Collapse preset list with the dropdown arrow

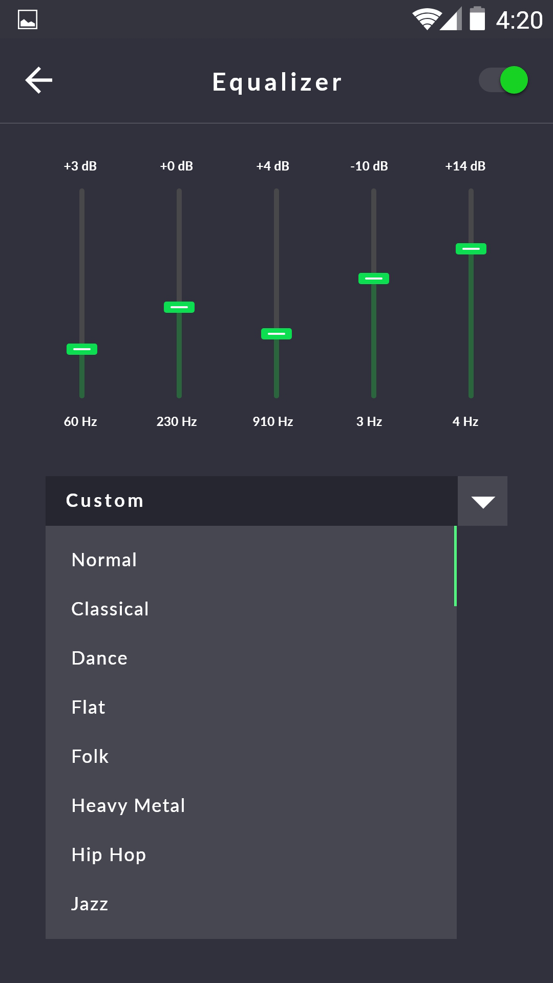point(482,501)
